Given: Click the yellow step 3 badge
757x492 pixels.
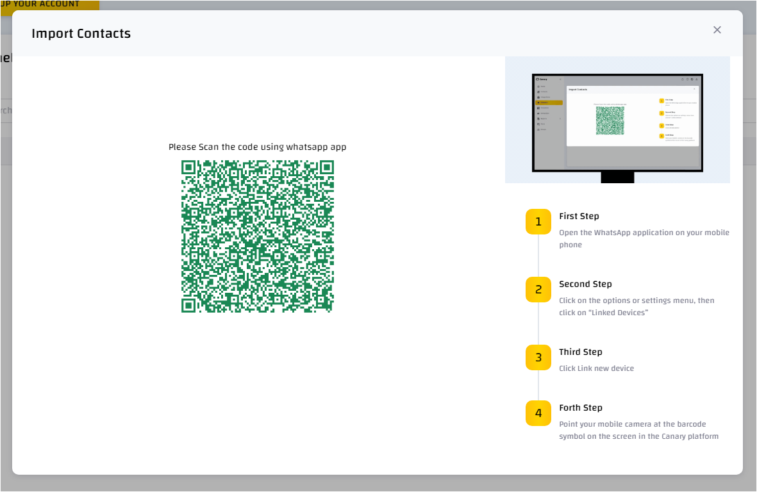Looking at the screenshot, I should tap(538, 357).
